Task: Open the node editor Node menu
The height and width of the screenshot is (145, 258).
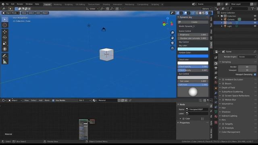Action: [47, 100]
